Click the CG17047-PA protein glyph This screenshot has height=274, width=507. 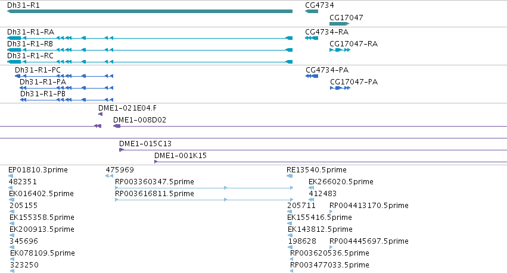340,88
